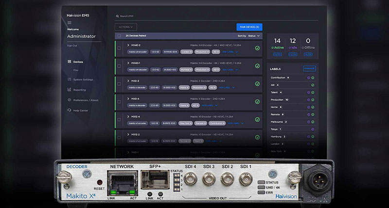389x208 pixels.
Task: Click the green status checkmark for MXD-3
Action: coord(257,84)
